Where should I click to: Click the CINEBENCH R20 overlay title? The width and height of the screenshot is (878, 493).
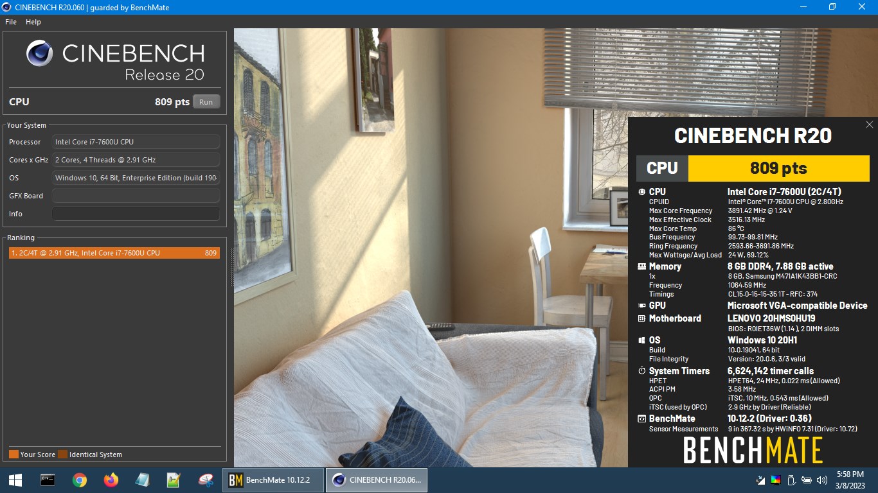753,136
